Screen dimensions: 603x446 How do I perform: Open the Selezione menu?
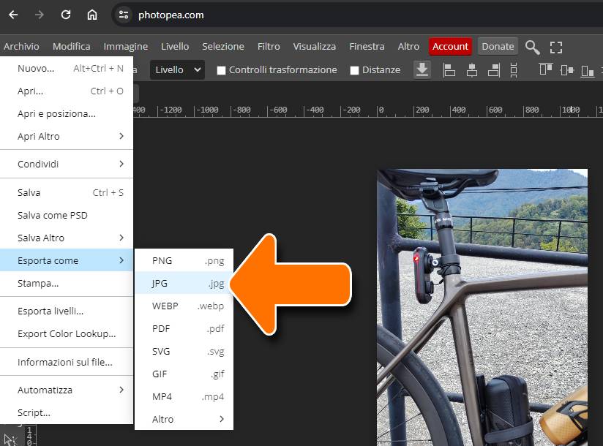(x=223, y=47)
